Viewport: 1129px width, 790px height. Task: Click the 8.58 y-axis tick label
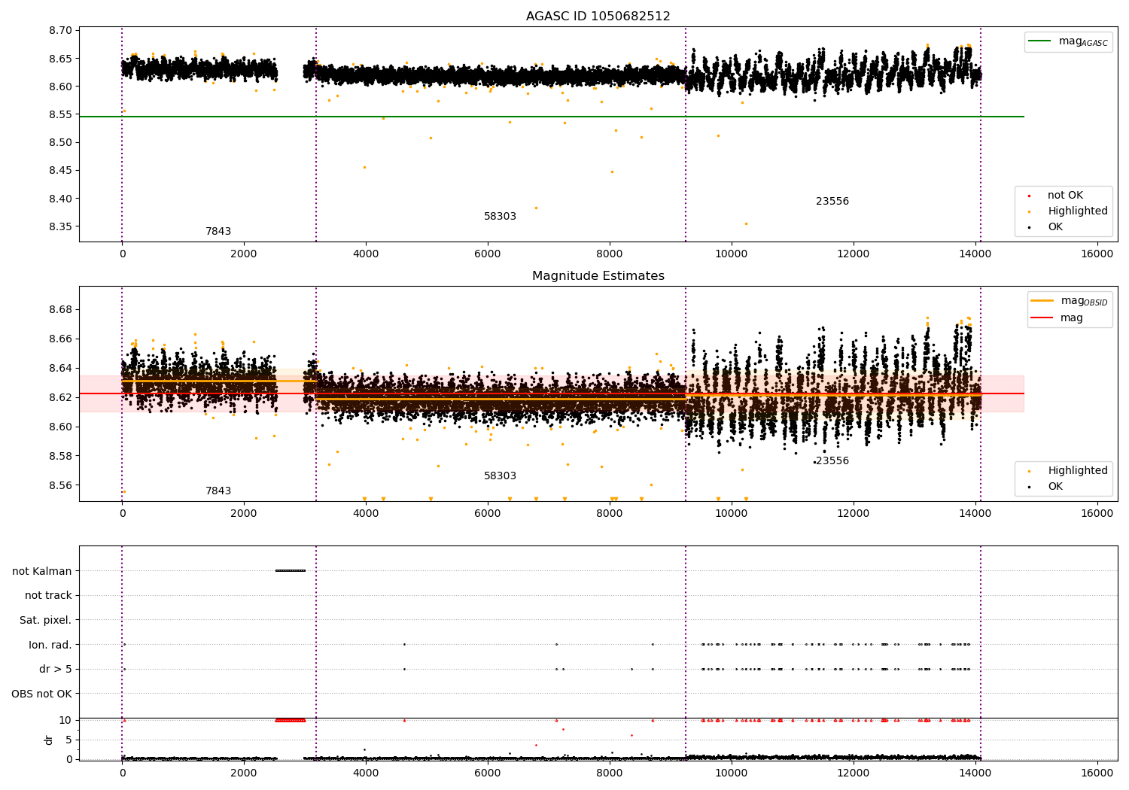pyautogui.click(x=60, y=456)
